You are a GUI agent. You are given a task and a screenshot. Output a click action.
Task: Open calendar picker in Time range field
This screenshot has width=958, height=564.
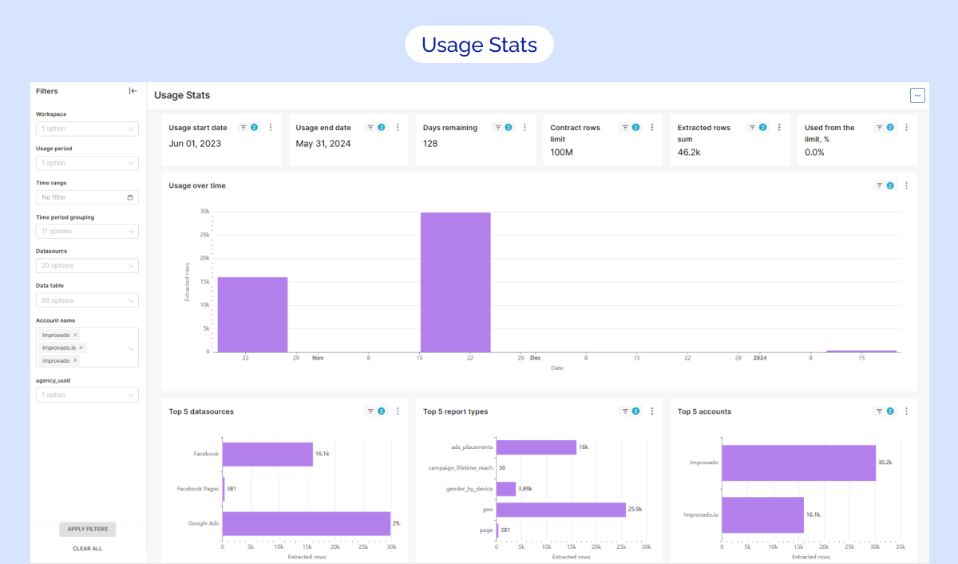130,197
